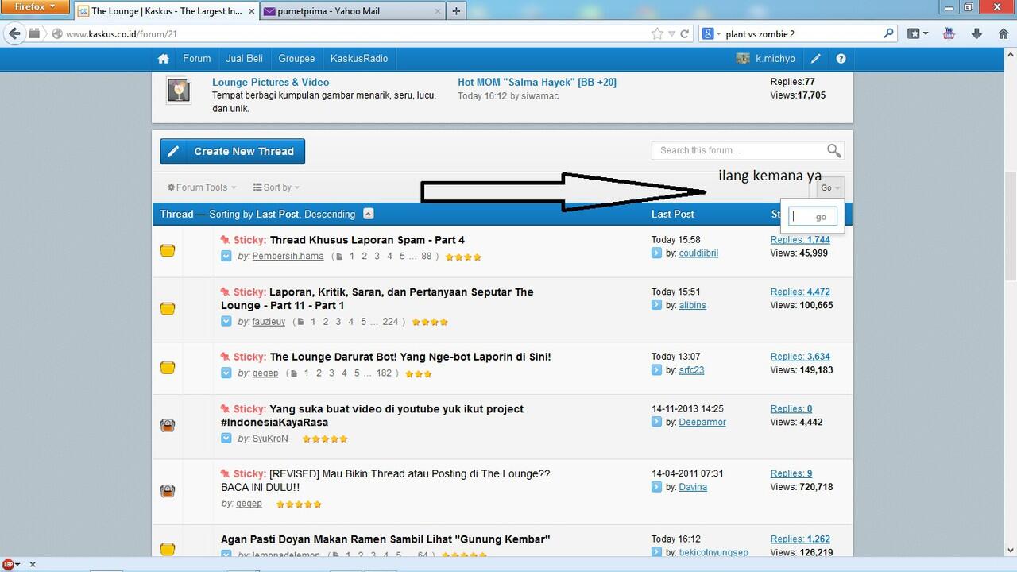The image size is (1017, 572).
Task: Click the search magnifier in browser search box
Action: tap(888, 33)
